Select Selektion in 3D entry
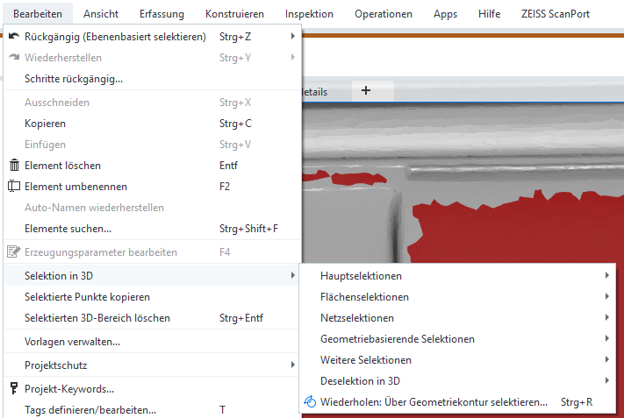This screenshot has height=418, width=624. [152, 275]
